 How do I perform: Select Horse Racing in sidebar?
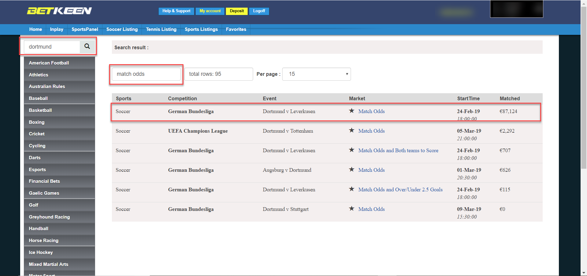pyautogui.click(x=59, y=241)
